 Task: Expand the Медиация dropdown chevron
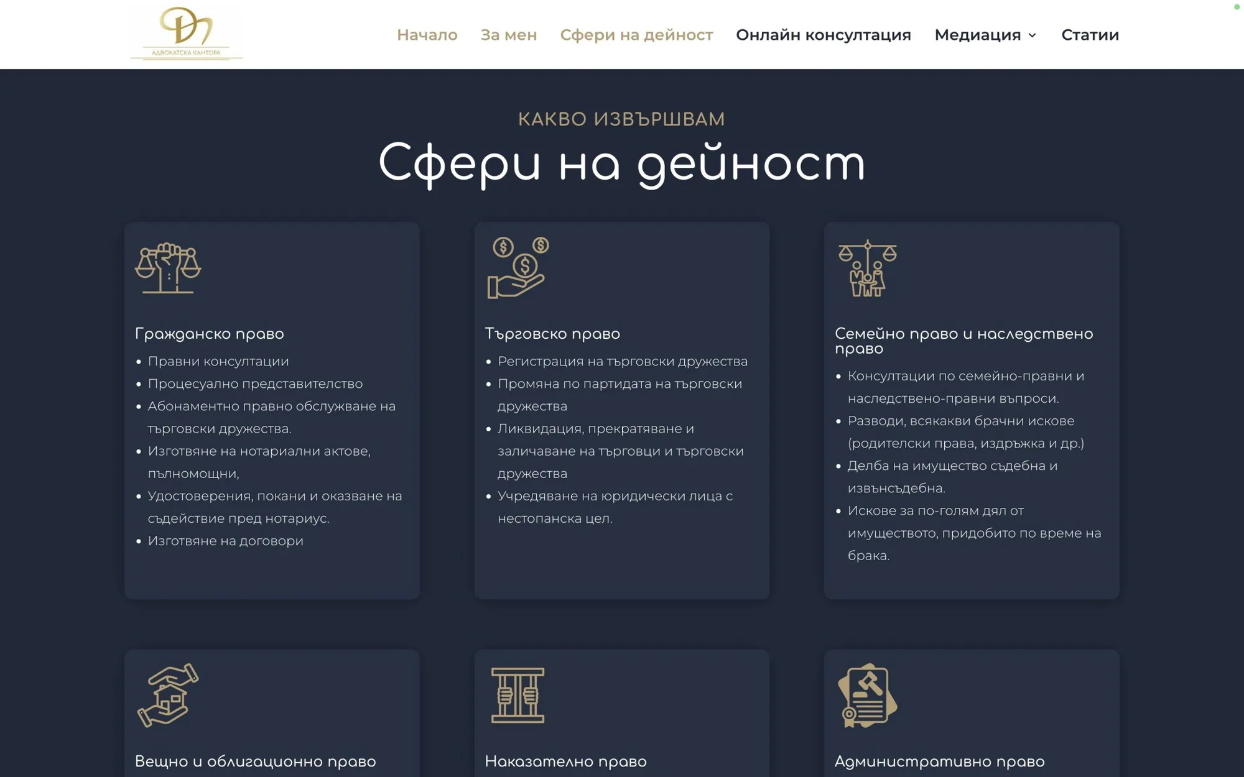(x=1033, y=35)
